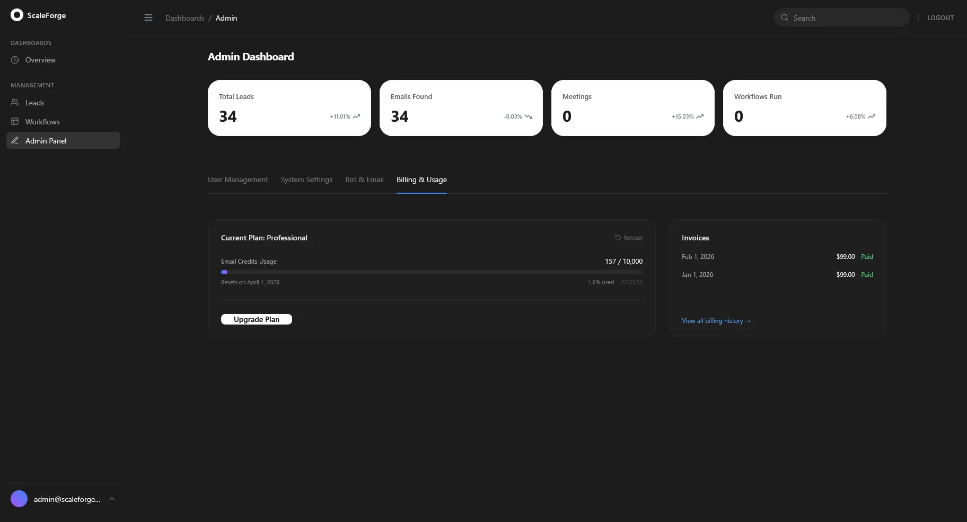Viewport: 967px width, 522px height.
Task: Open the Bot & Email tab
Action: (364, 179)
